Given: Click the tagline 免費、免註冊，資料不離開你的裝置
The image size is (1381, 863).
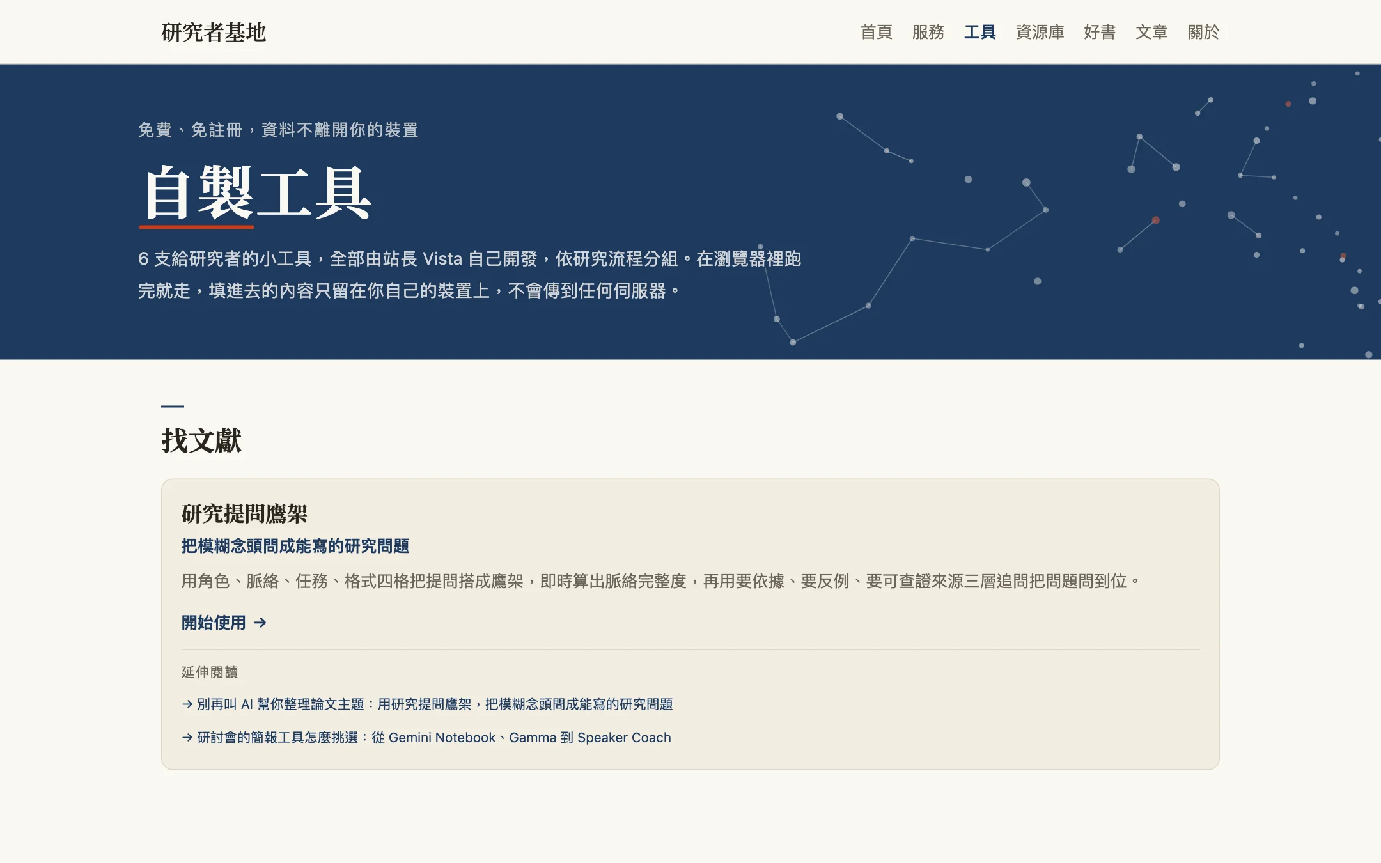Looking at the screenshot, I should [x=278, y=130].
